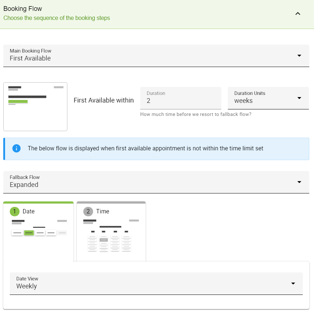This screenshot has height=313, width=314.
Task: Click the Fallback Flow dropdown arrow
Action: (x=299, y=182)
